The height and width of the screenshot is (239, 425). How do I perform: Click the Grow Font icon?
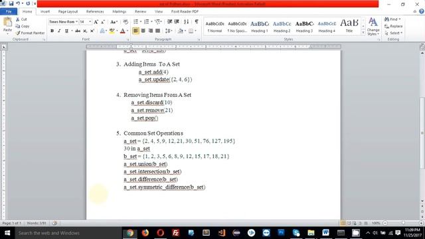96,22
